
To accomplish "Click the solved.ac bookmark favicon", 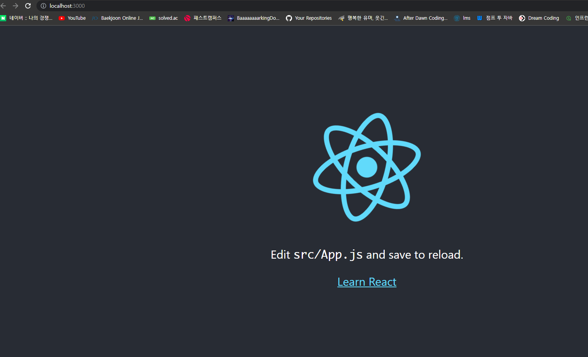I will pyautogui.click(x=152, y=18).
